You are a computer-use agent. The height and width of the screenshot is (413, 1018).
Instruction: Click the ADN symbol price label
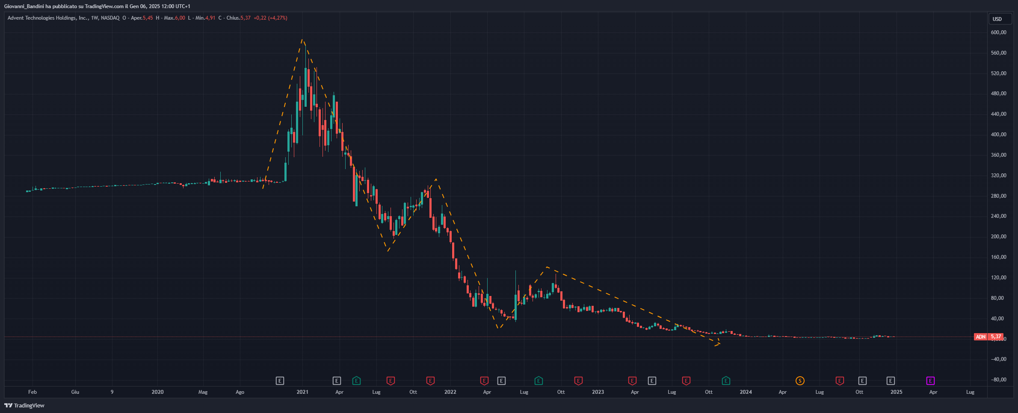[980, 337]
